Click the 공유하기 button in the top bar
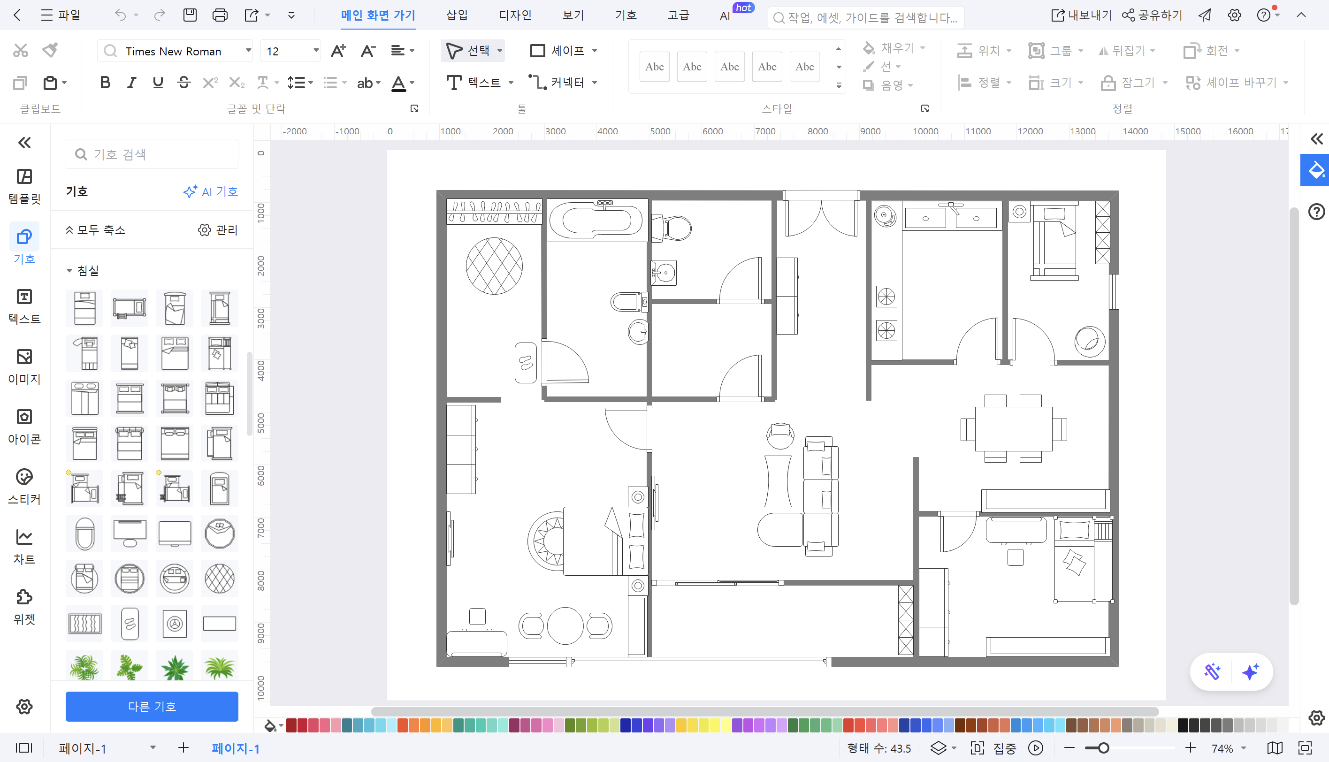 click(x=1151, y=15)
